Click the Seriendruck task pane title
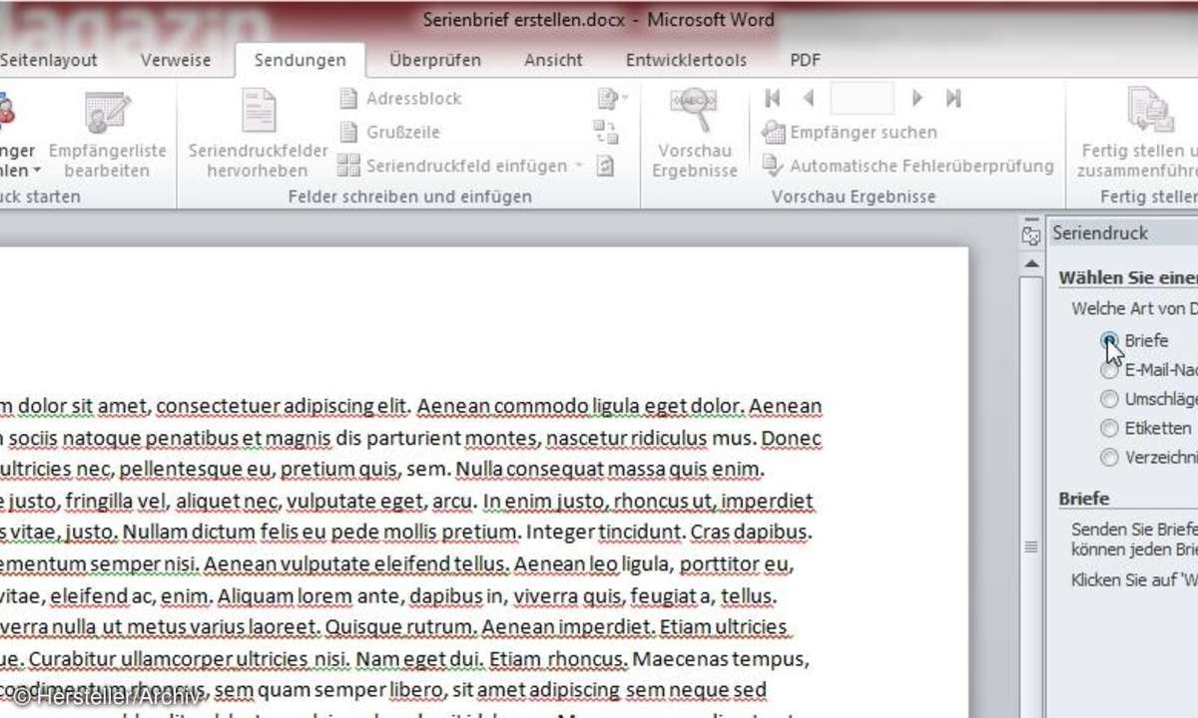The width and height of the screenshot is (1198, 718). 1100,233
